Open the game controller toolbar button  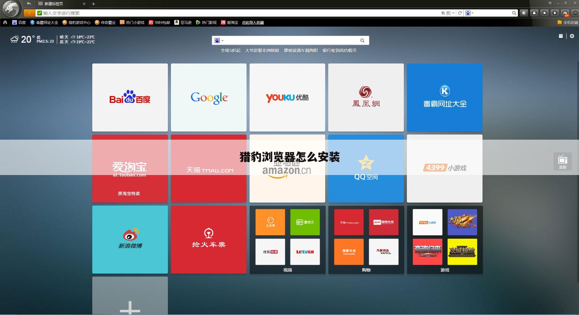click(x=565, y=13)
